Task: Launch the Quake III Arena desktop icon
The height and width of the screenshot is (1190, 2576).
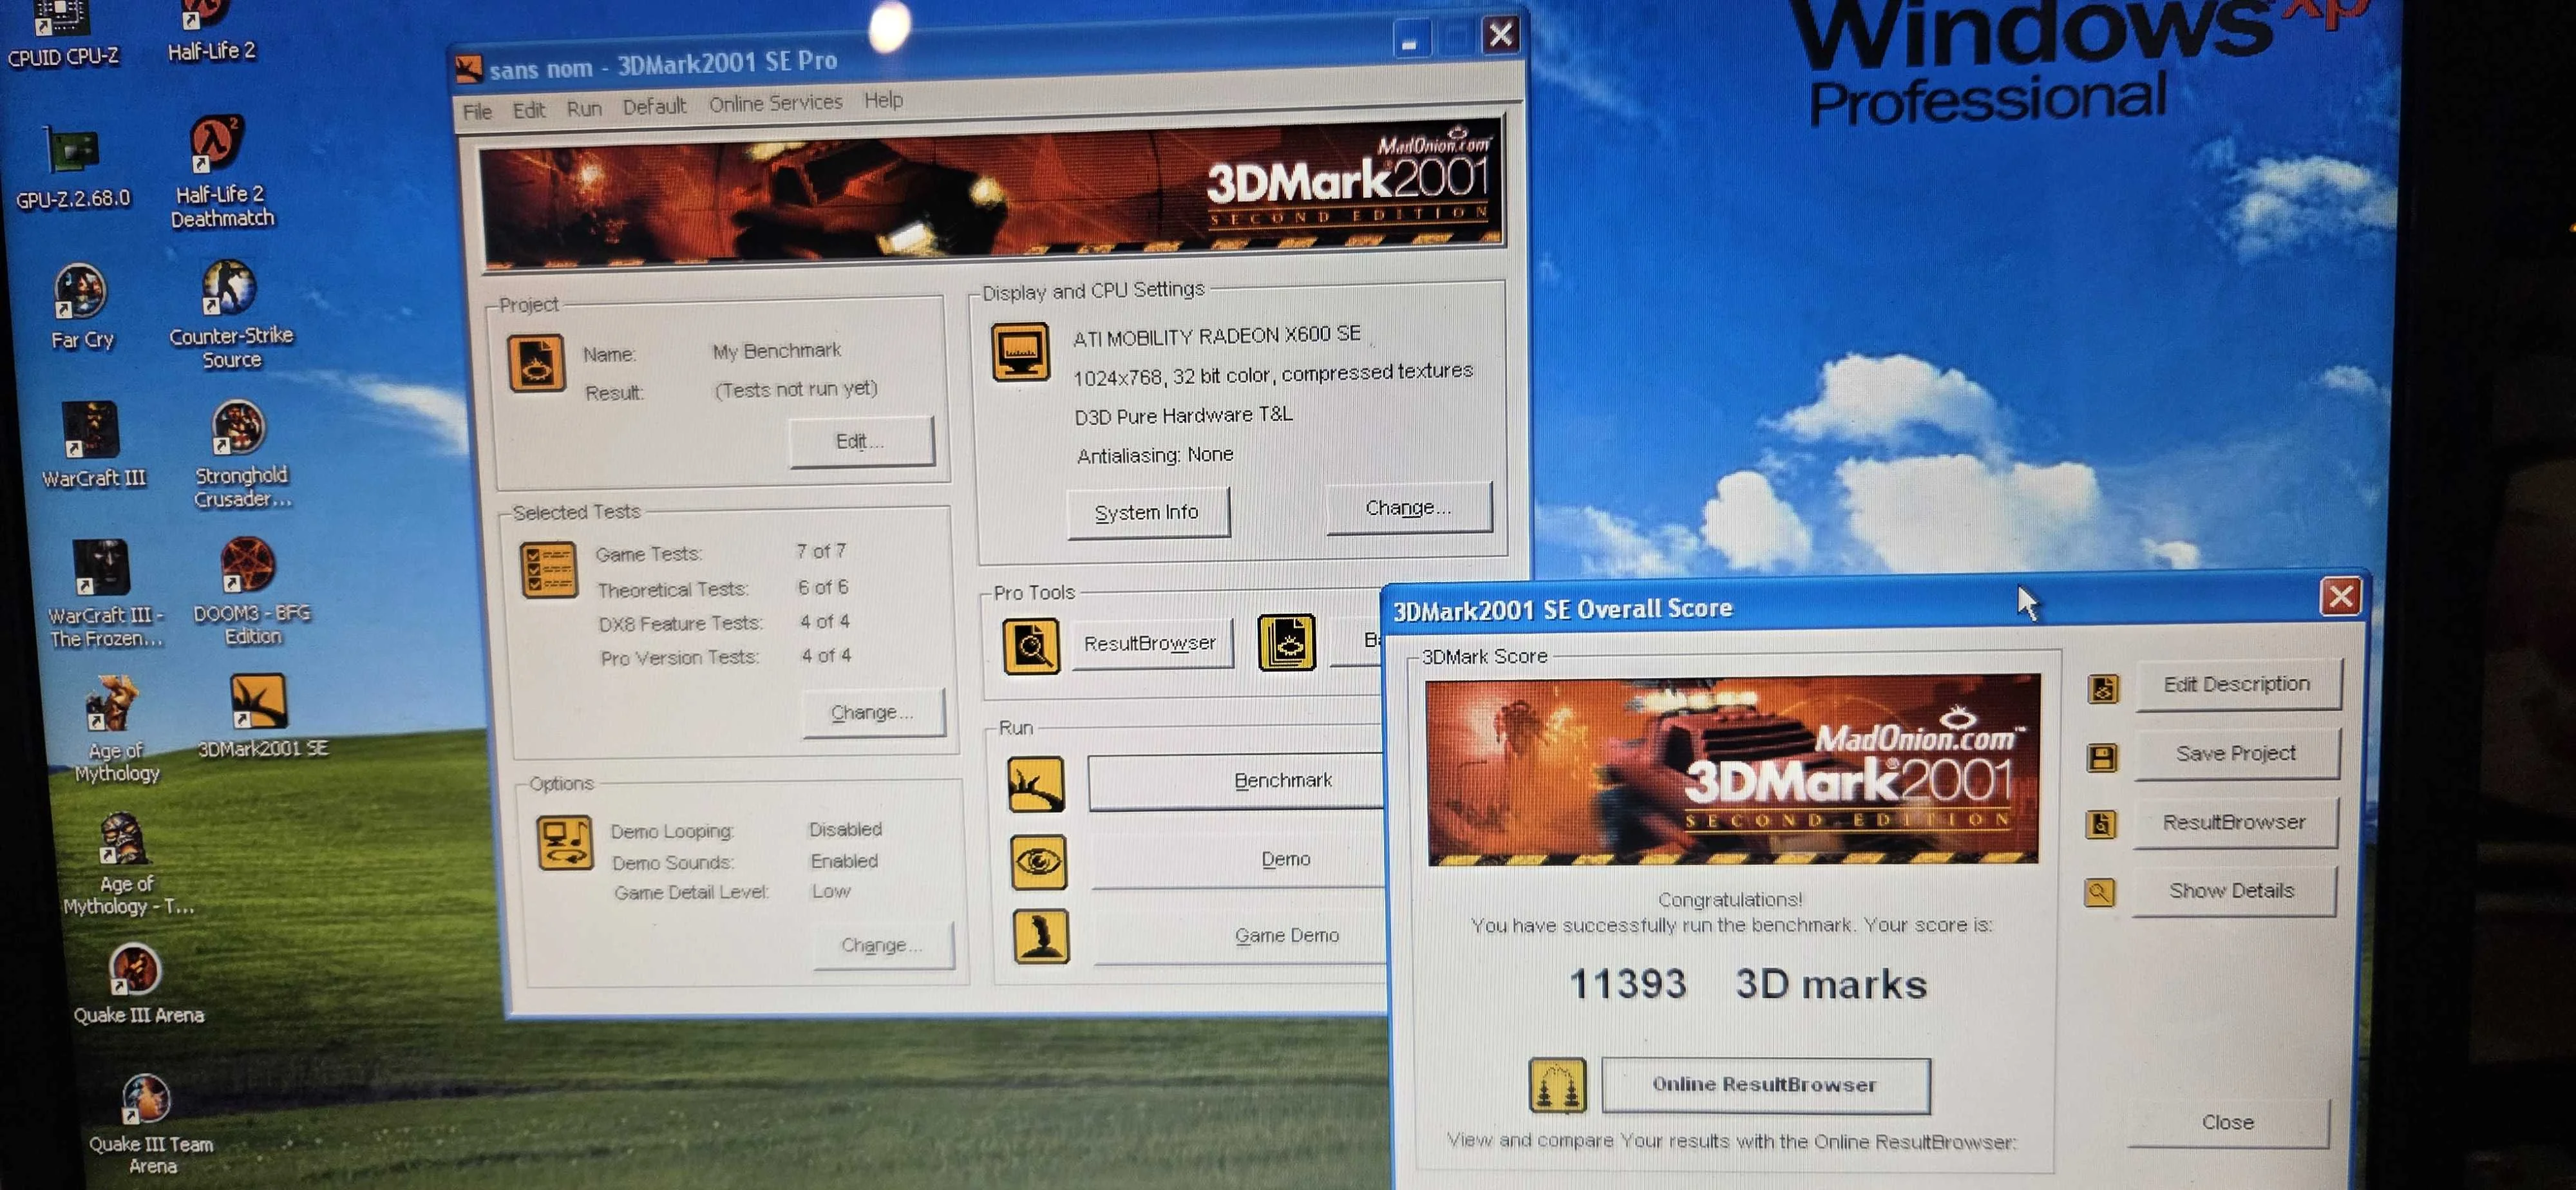Action: click(x=138, y=984)
